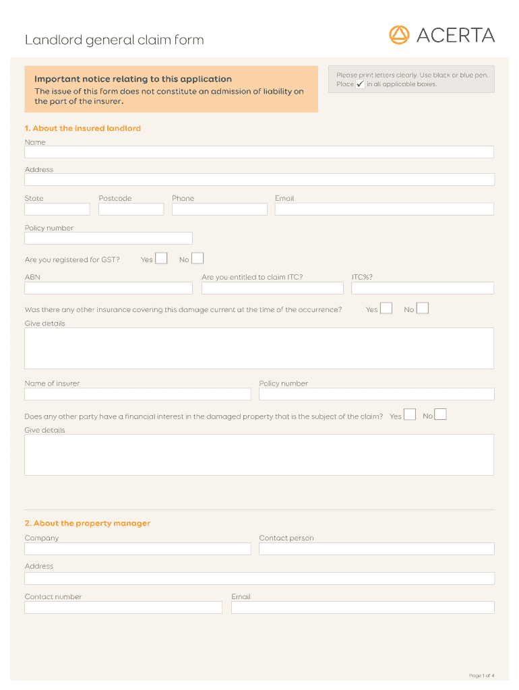
Task: Click the first Give details text area
Action: point(259,348)
